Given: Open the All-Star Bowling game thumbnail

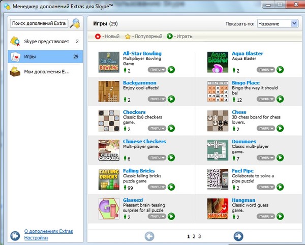Looking at the screenshot, I should point(109,62).
